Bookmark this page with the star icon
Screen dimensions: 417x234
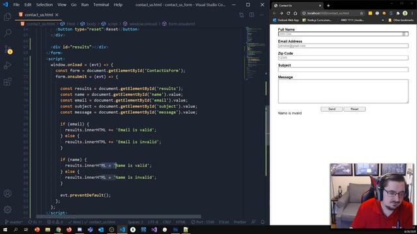[362, 13]
